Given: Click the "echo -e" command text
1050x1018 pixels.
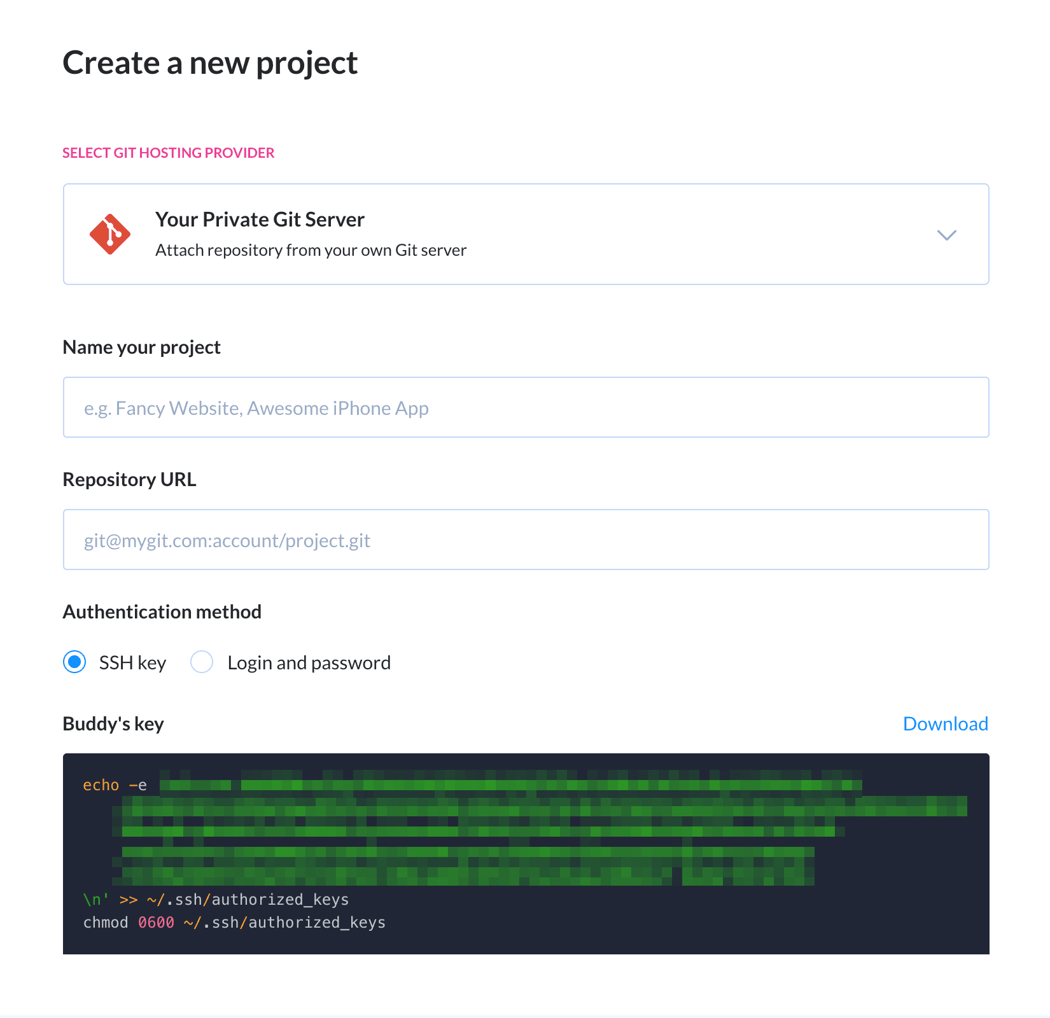Looking at the screenshot, I should (115, 785).
